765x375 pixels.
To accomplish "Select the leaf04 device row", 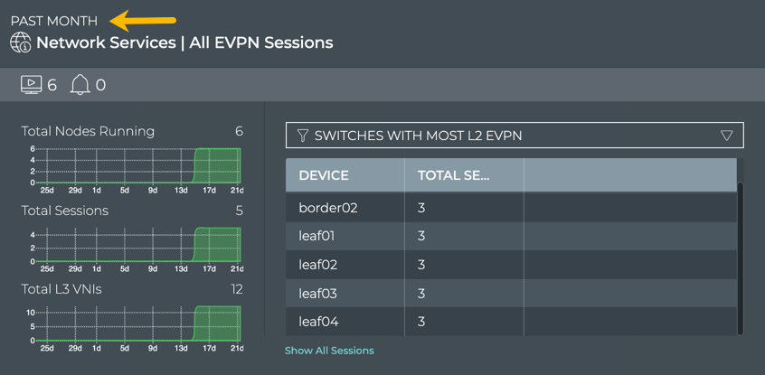I will [318, 322].
